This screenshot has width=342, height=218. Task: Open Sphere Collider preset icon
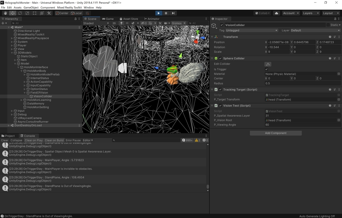click(335, 58)
